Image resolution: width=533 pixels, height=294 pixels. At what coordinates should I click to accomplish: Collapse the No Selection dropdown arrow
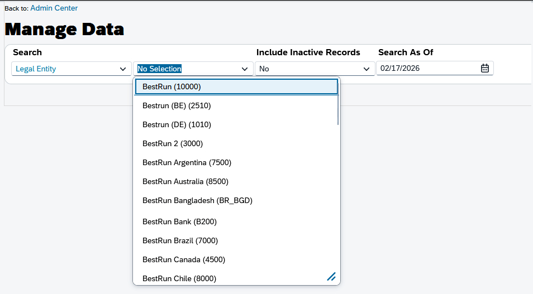tap(244, 69)
